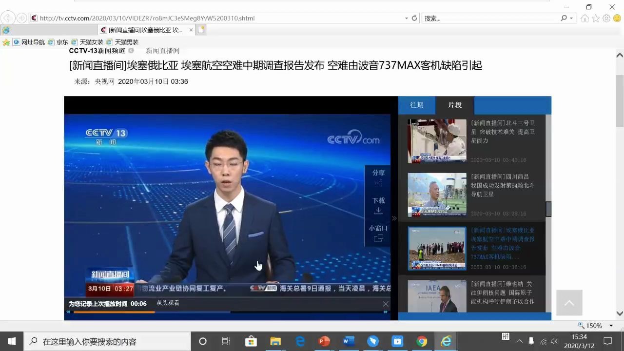The width and height of the screenshot is (624, 351).
Task: Click the 分享 share label
Action: coord(378,173)
